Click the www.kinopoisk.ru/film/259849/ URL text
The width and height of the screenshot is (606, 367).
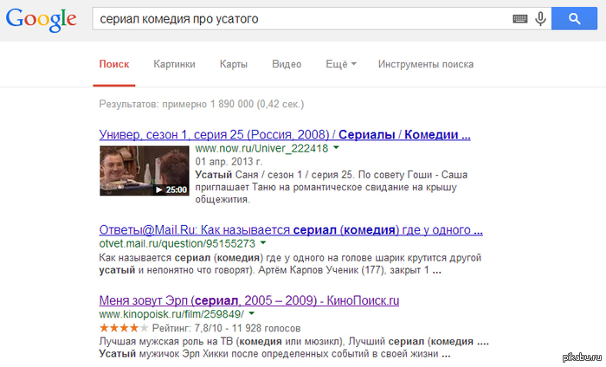[x=171, y=314]
